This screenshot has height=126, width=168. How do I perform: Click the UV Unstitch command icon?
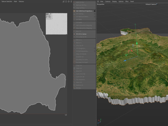74,14
